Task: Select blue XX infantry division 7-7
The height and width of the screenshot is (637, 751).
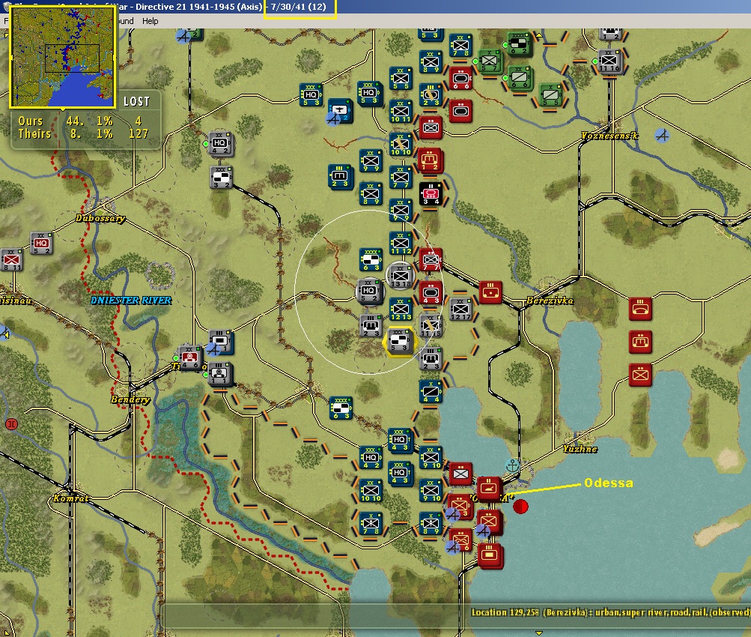Action: pyautogui.click(x=401, y=177)
